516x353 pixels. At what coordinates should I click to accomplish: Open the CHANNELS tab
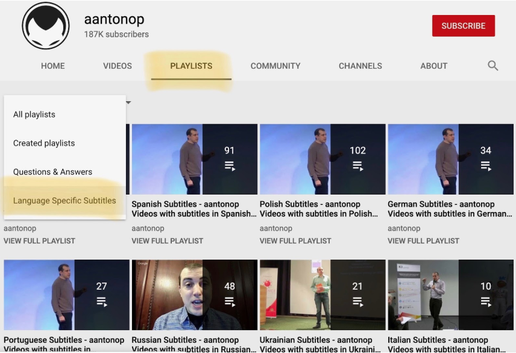(360, 66)
